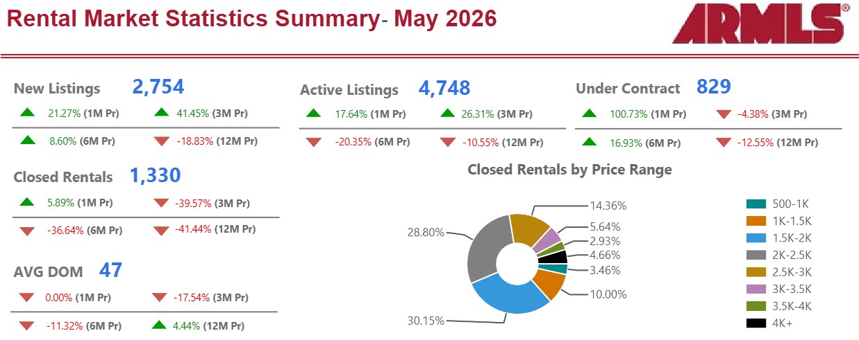Image resolution: width=859 pixels, height=340 pixels.
Task: Click the teal donut slice (3.46%)
Action: click(x=556, y=269)
